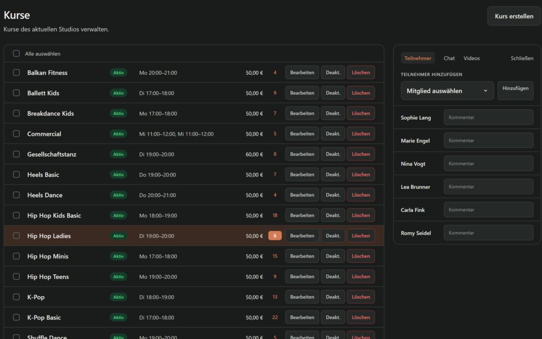542x339 pixels.
Task: Click the 'Kurse' page heading
Action: pyautogui.click(x=16, y=15)
